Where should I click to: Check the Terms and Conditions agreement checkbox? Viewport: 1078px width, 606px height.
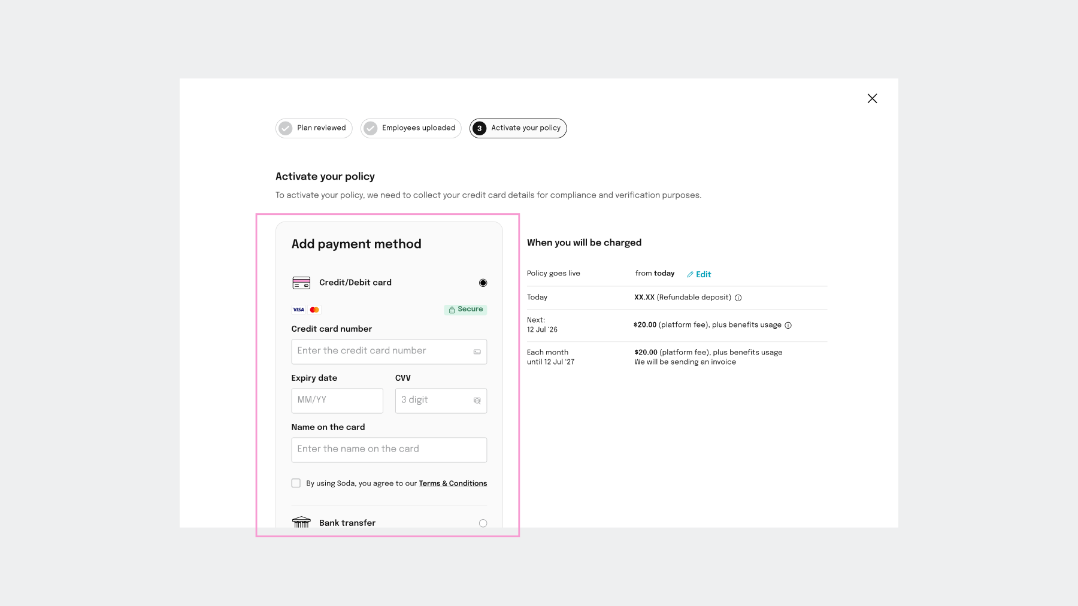[x=296, y=483]
